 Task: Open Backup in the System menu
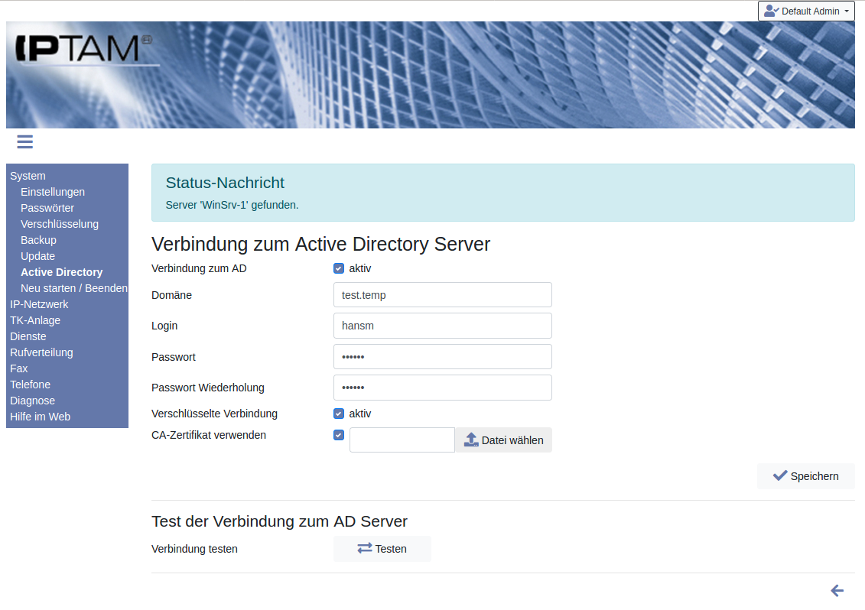pyautogui.click(x=38, y=240)
